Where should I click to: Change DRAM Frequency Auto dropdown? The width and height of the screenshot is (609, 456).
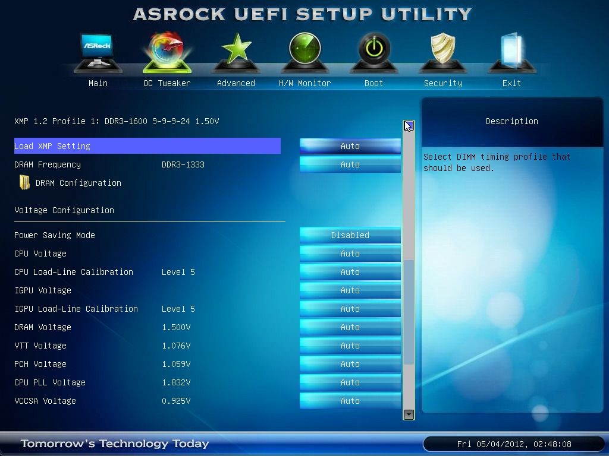click(350, 164)
